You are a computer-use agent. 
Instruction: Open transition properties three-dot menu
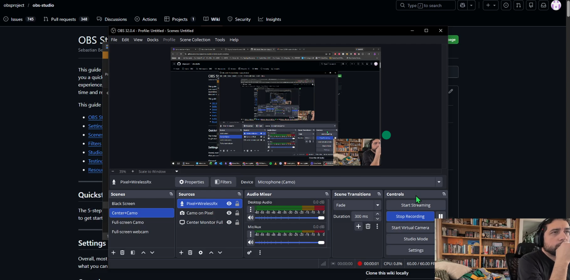point(377,226)
